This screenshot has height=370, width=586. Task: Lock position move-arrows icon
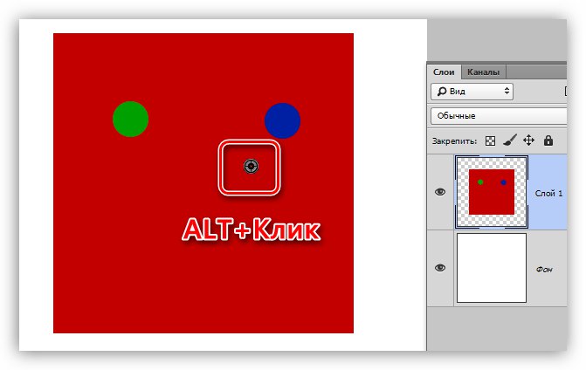pyautogui.click(x=528, y=140)
